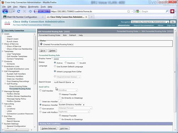The height and width of the screenshot is (133, 178).
Task: Click the search magnifier icon in Google box
Action: point(167,11)
